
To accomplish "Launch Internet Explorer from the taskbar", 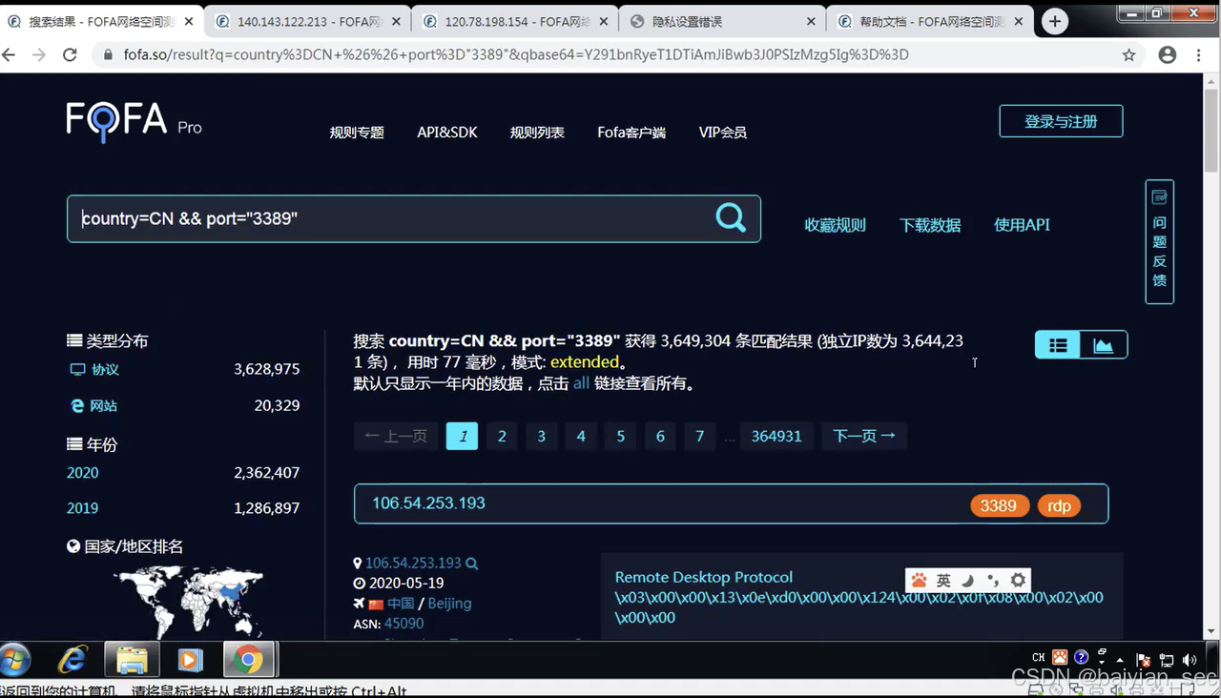I will click(72, 659).
